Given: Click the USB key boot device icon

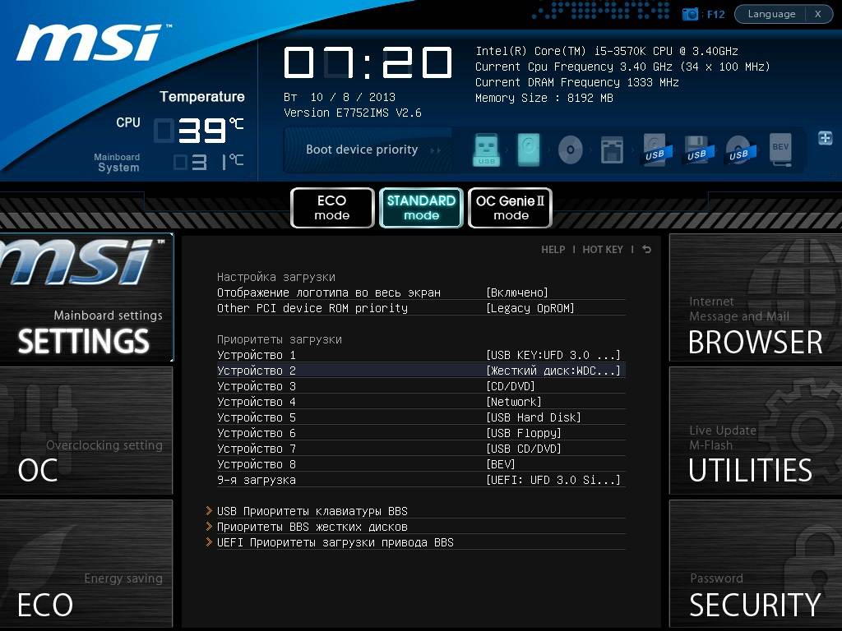Looking at the screenshot, I should [x=487, y=150].
